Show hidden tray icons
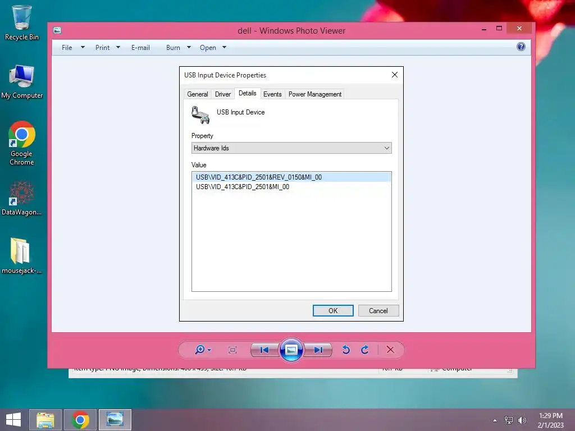The width and height of the screenshot is (575, 431). tap(495, 420)
